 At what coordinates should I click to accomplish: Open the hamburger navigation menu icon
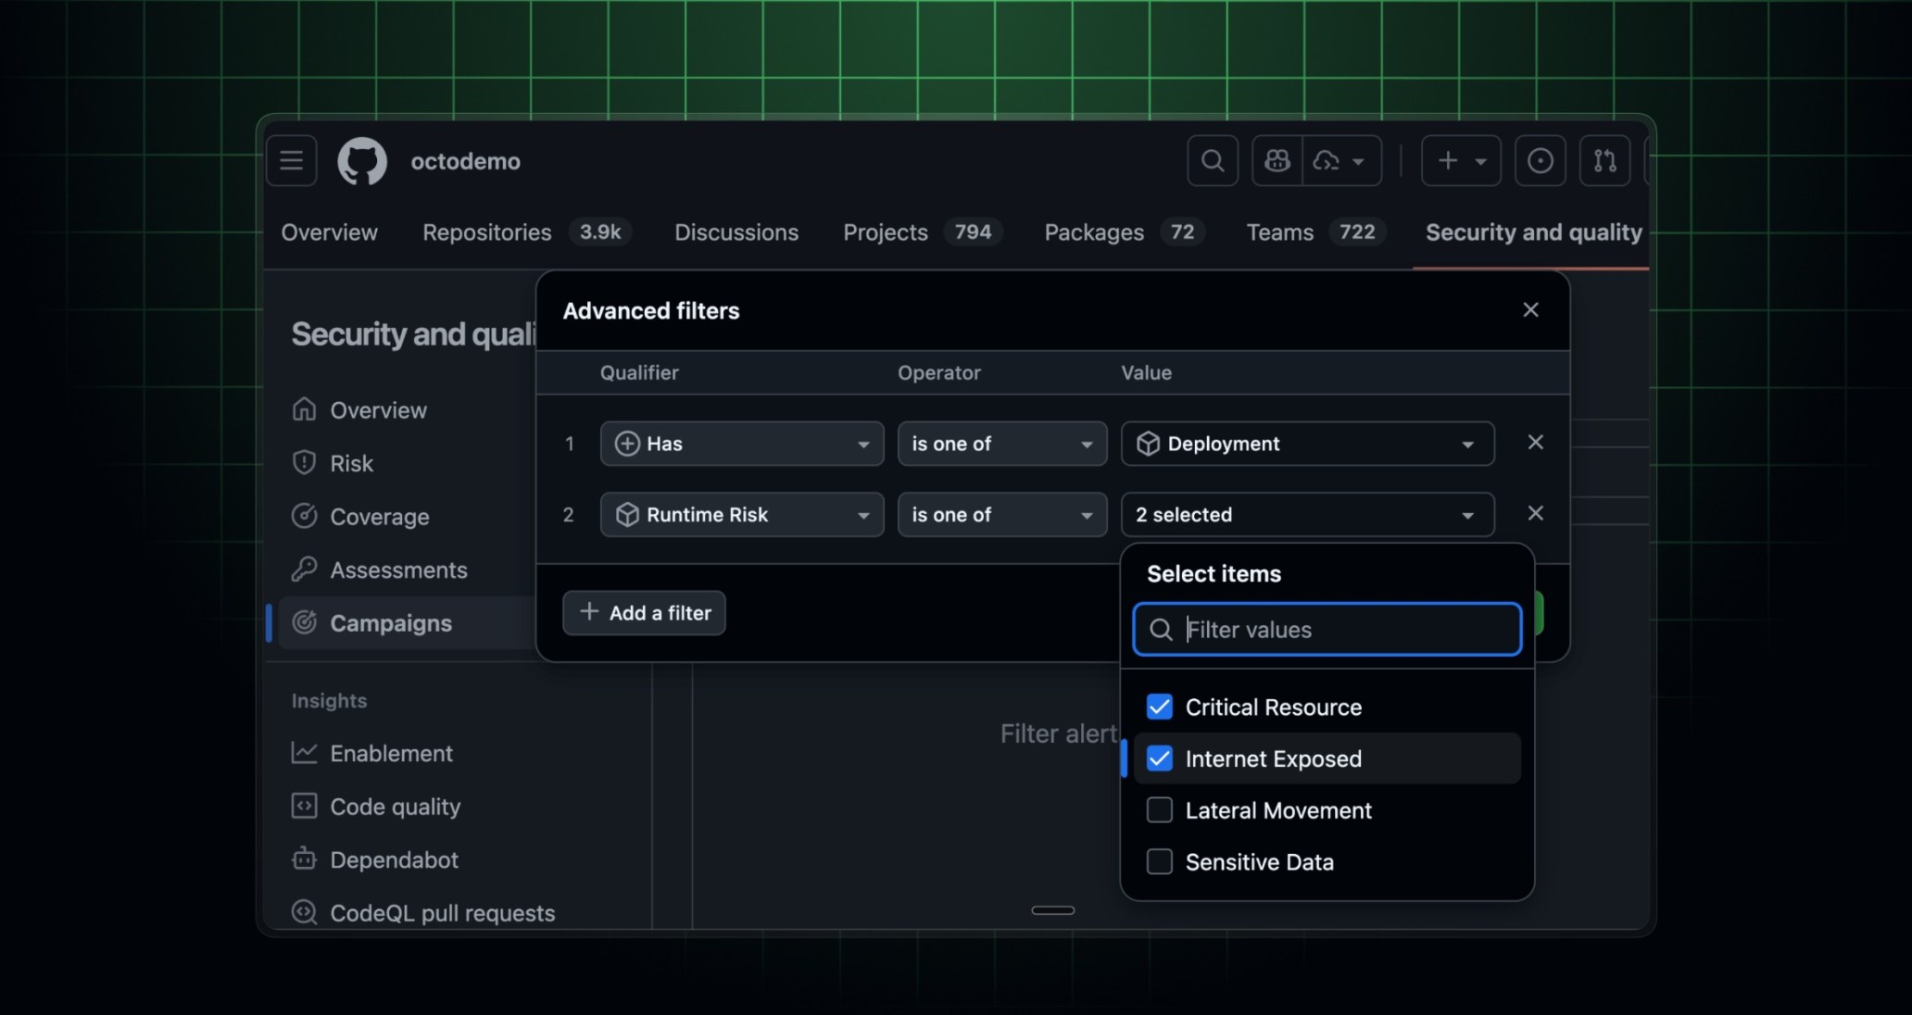291,160
